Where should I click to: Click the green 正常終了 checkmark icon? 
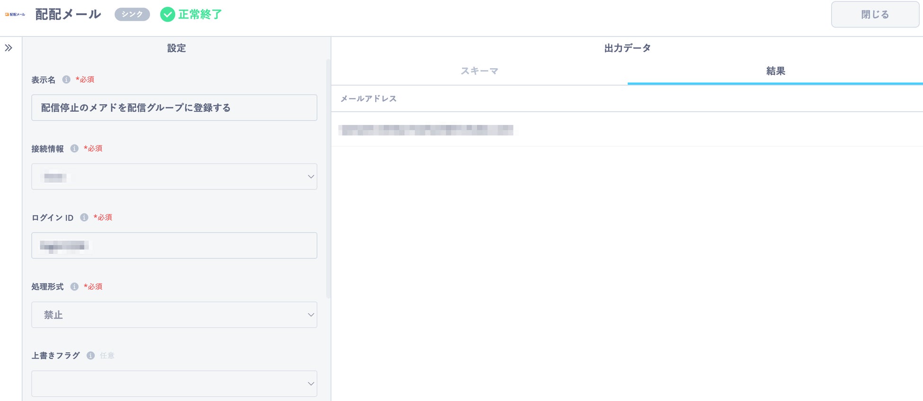[168, 15]
